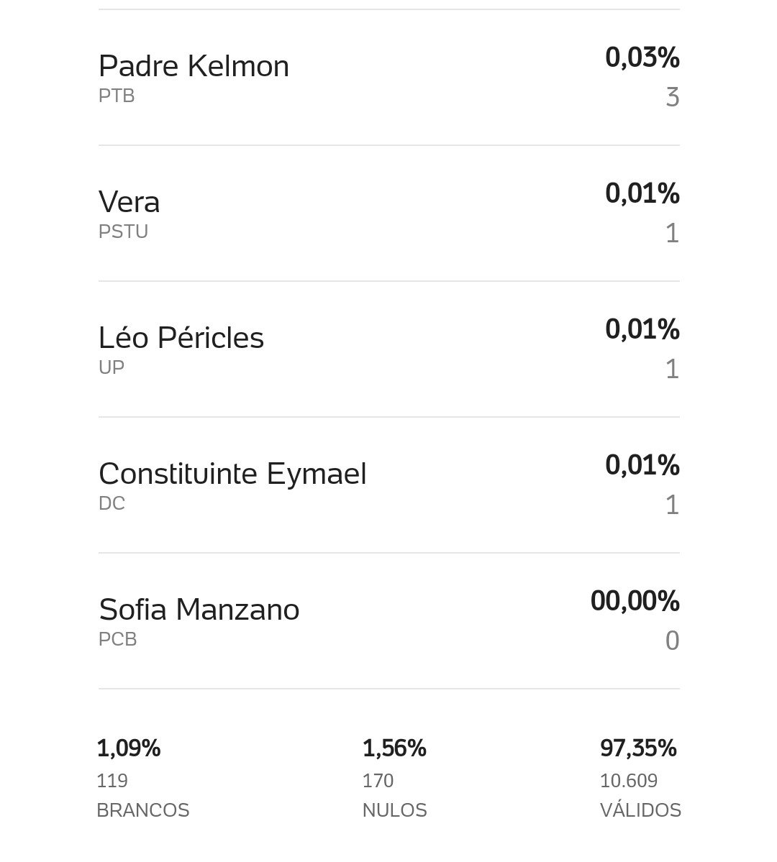Click the UP party label
This screenshot has height=862, width=777.
tap(112, 367)
